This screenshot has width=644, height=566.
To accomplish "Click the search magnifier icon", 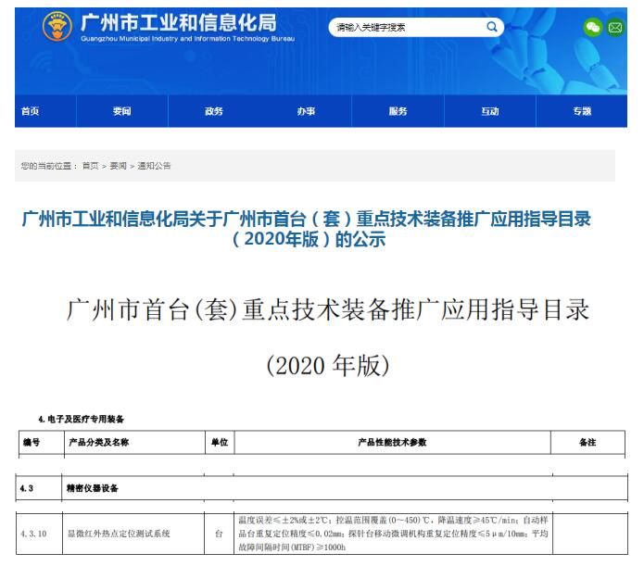I will tap(492, 27).
